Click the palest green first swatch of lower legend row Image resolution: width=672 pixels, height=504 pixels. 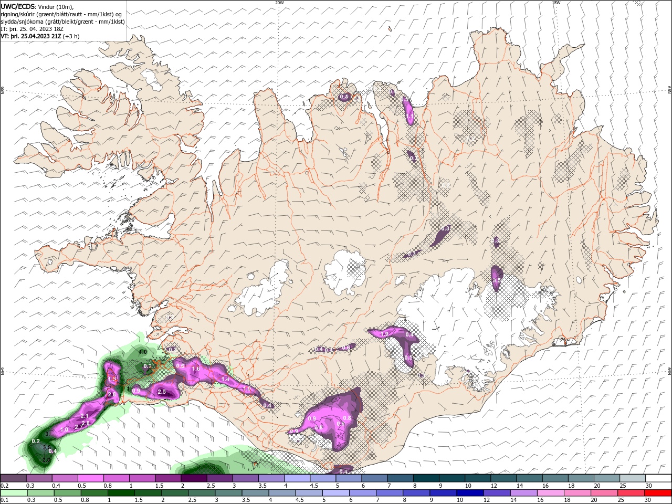click(x=13, y=493)
